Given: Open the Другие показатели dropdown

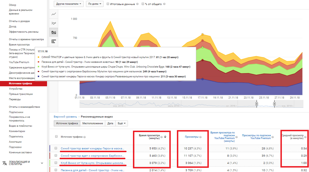Looking at the screenshot, I should point(69,4).
